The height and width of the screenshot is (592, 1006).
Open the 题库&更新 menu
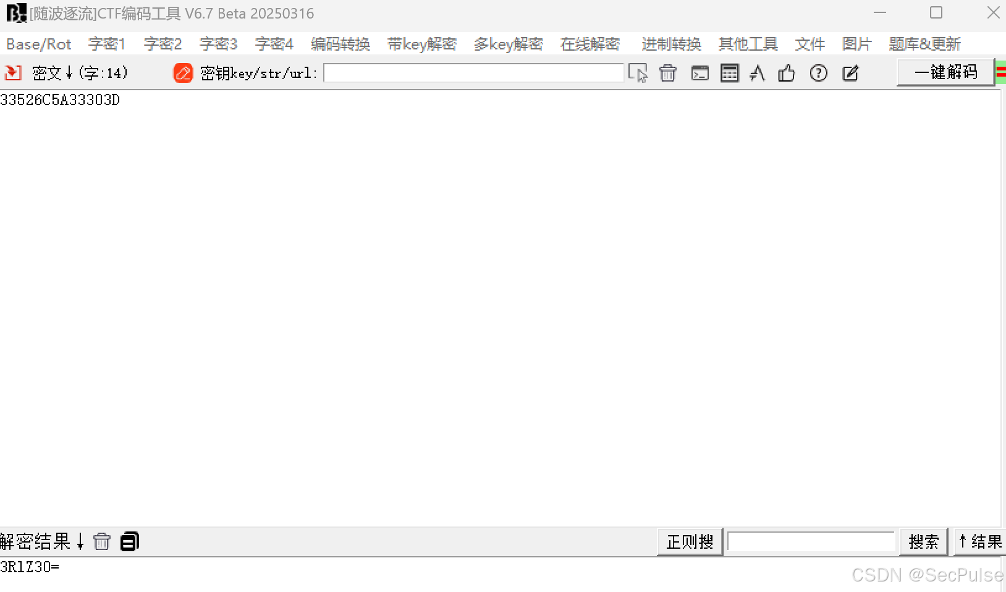[925, 44]
